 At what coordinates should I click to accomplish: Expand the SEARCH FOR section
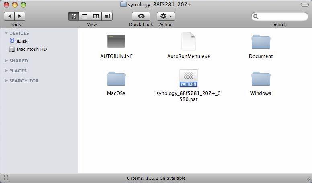pos(6,81)
